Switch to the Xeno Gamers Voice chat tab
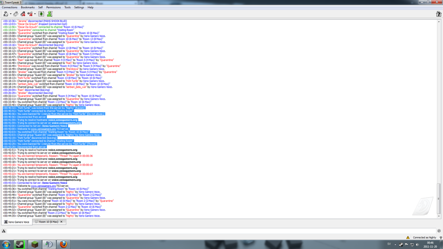Viewport: 443px width, 249px height. [17, 222]
